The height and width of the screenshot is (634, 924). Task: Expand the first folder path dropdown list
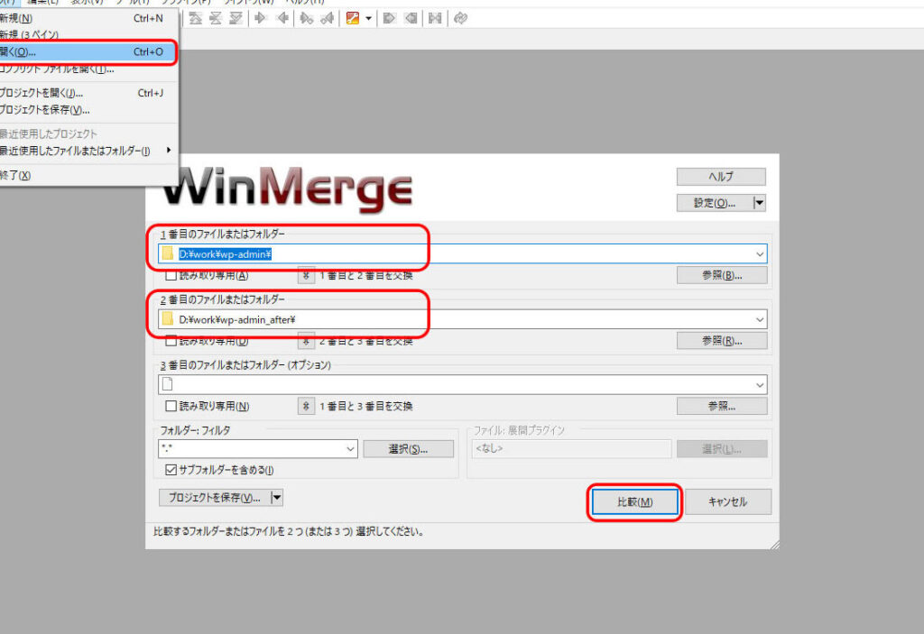[758, 254]
